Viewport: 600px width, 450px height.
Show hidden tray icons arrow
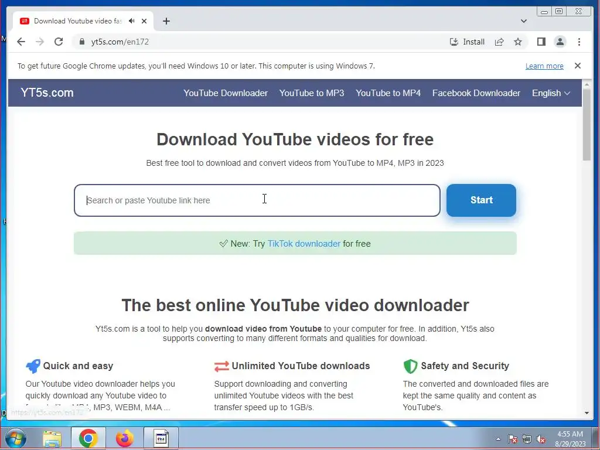pos(498,439)
